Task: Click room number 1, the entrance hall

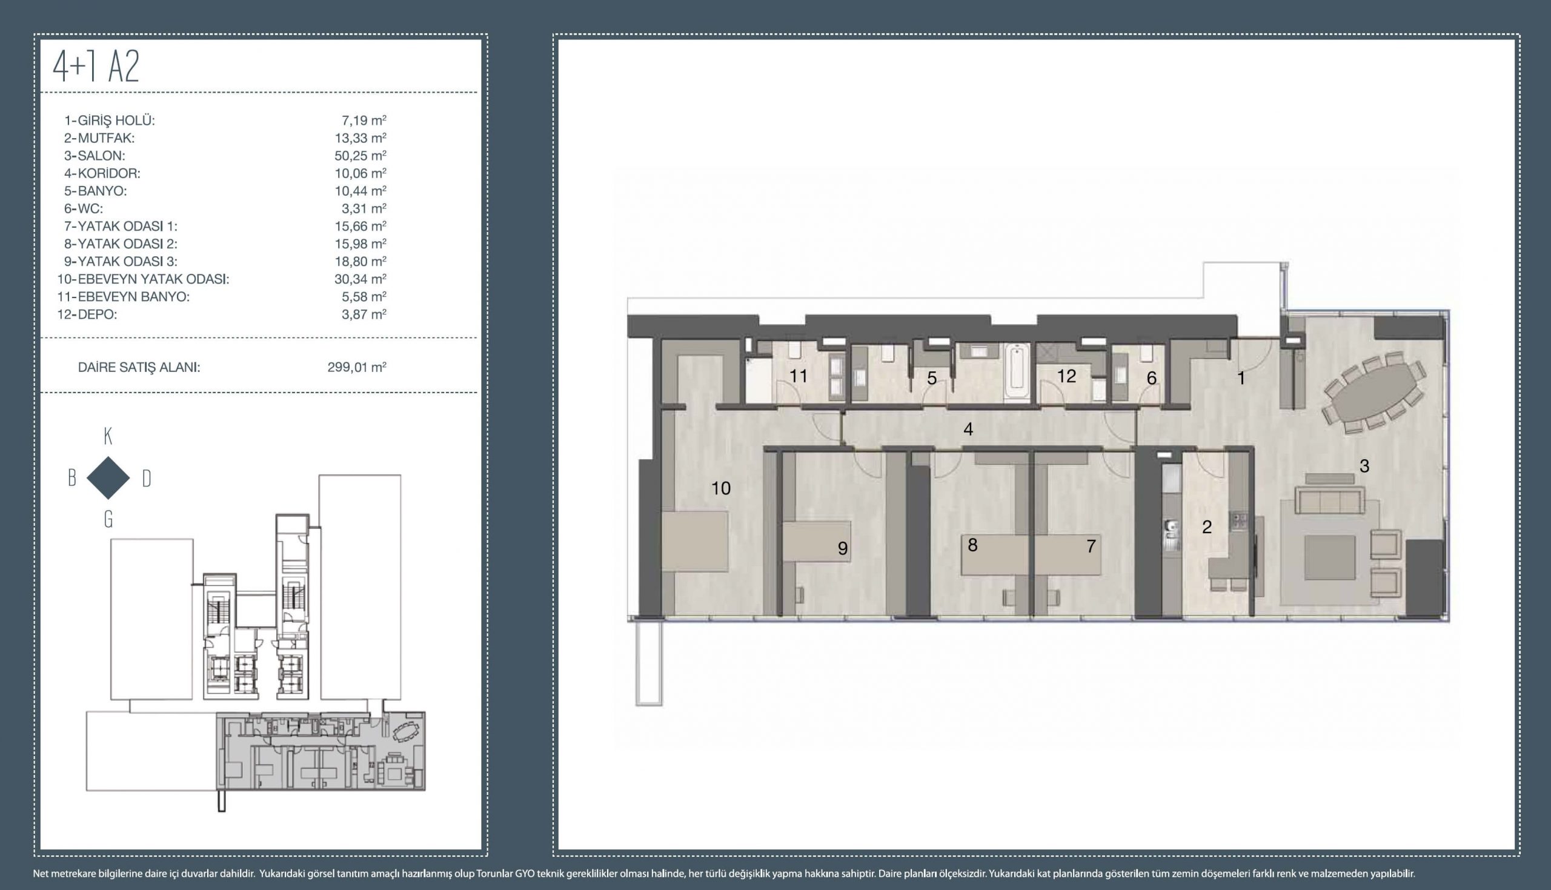Action: (x=1241, y=379)
